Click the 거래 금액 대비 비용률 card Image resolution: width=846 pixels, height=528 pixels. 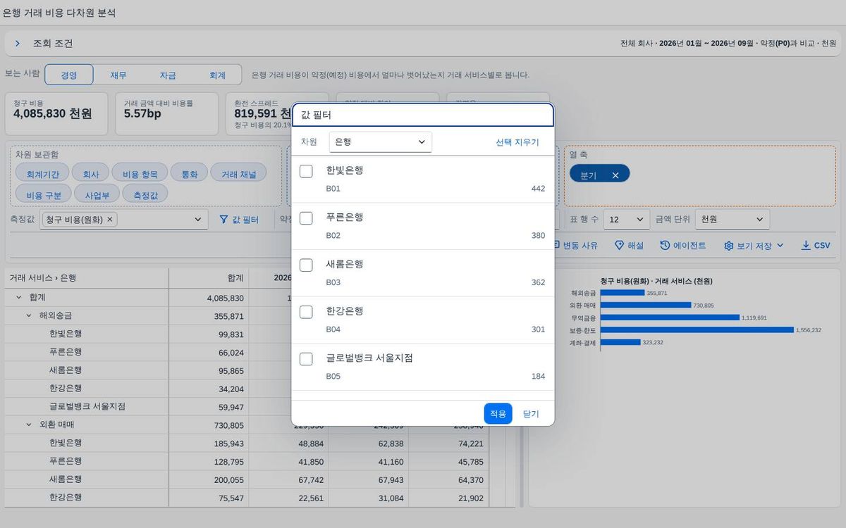(x=166, y=113)
